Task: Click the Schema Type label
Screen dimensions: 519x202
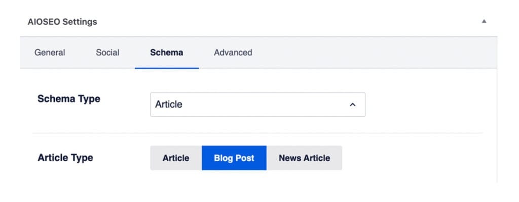Action: click(69, 99)
